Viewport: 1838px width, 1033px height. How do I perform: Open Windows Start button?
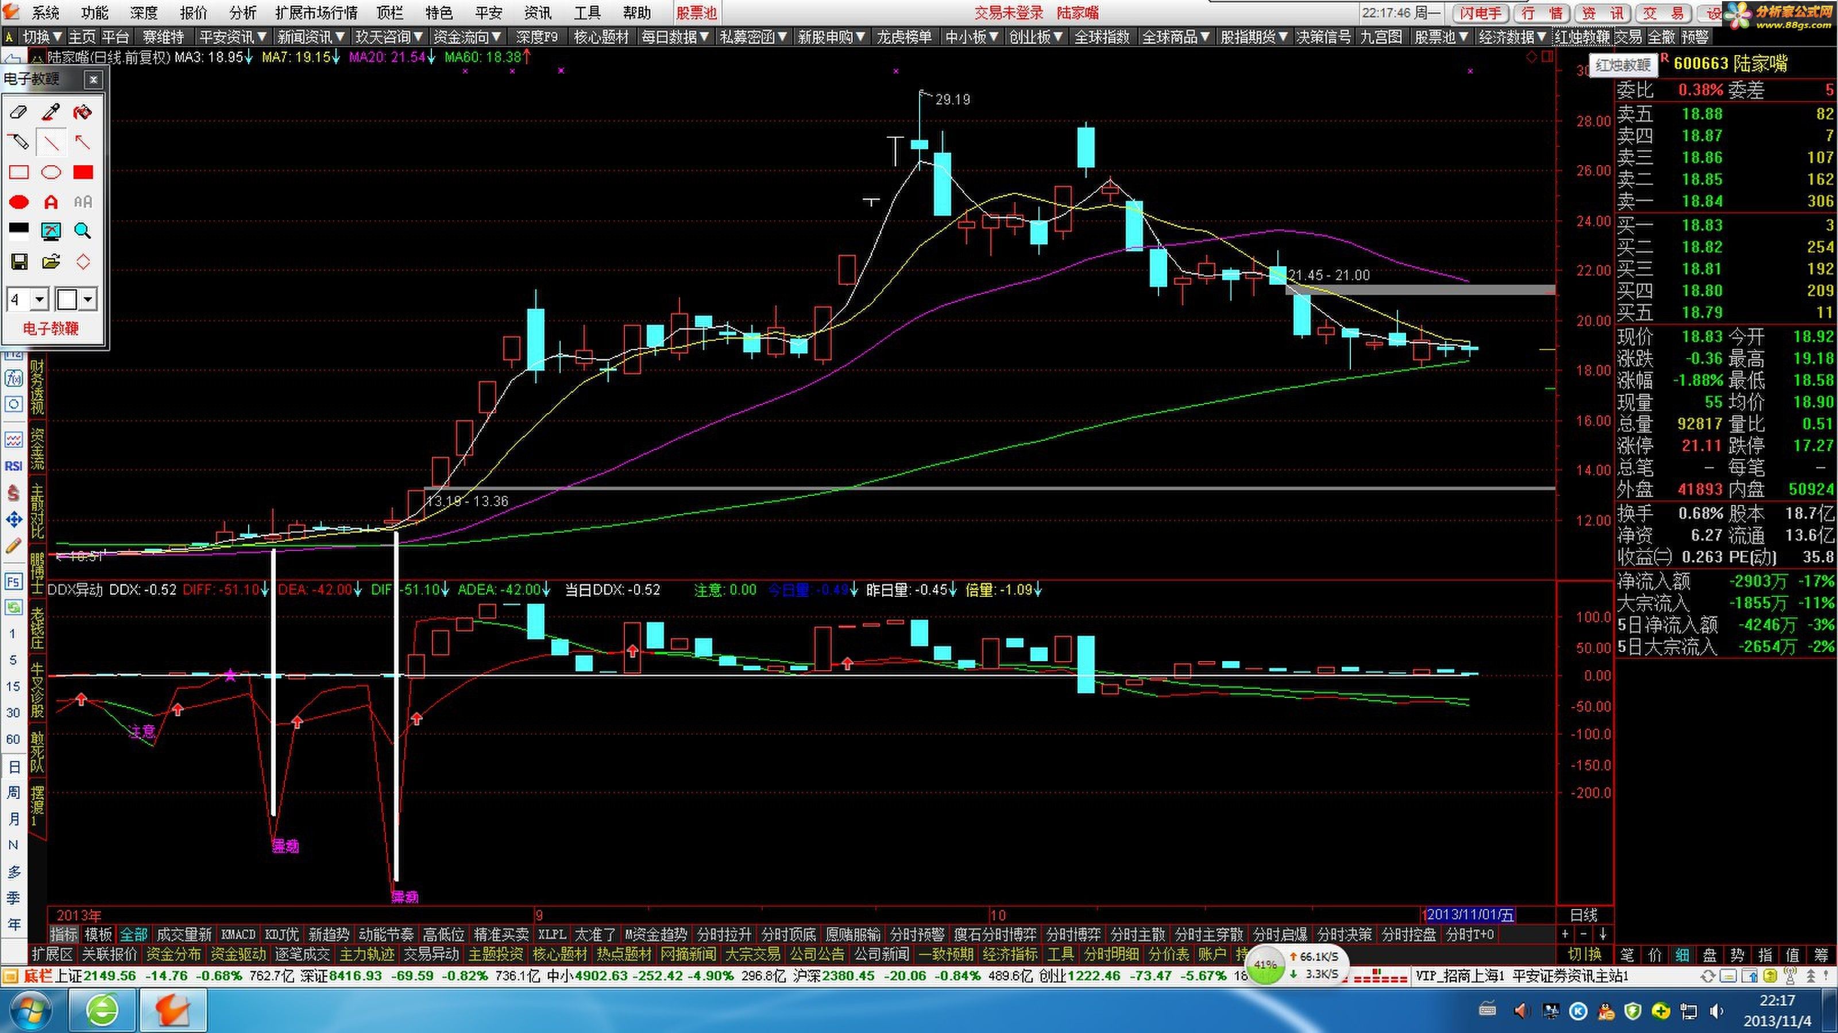(x=29, y=1009)
